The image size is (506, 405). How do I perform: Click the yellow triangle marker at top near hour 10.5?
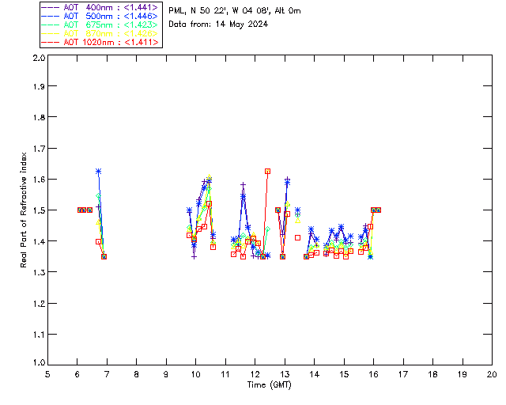(209, 177)
